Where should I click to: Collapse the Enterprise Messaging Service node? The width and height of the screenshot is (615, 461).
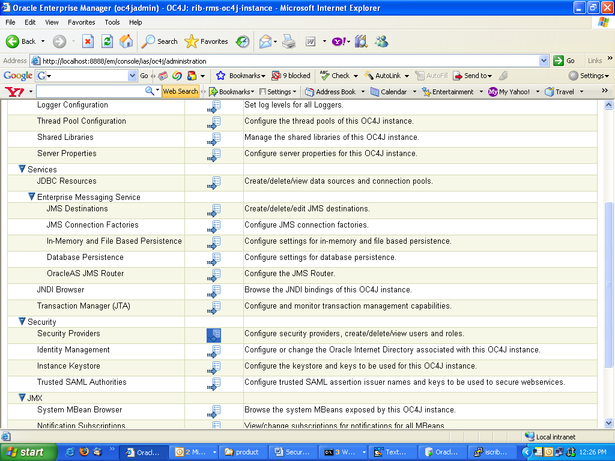click(32, 197)
